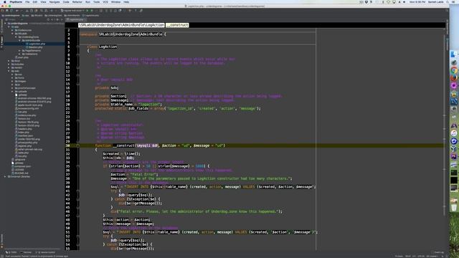Expand the External Libraries node
Screen dimensions: 459x258
coord(5,177)
